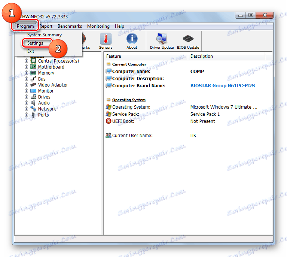The image size is (287, 257).
Task: Open the Help menu
Action: click(x=119, y=26)
